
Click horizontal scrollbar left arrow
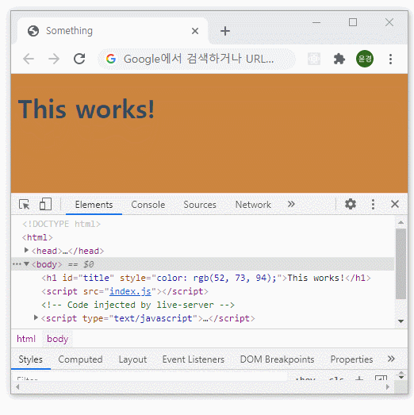[x=17, y=387]
